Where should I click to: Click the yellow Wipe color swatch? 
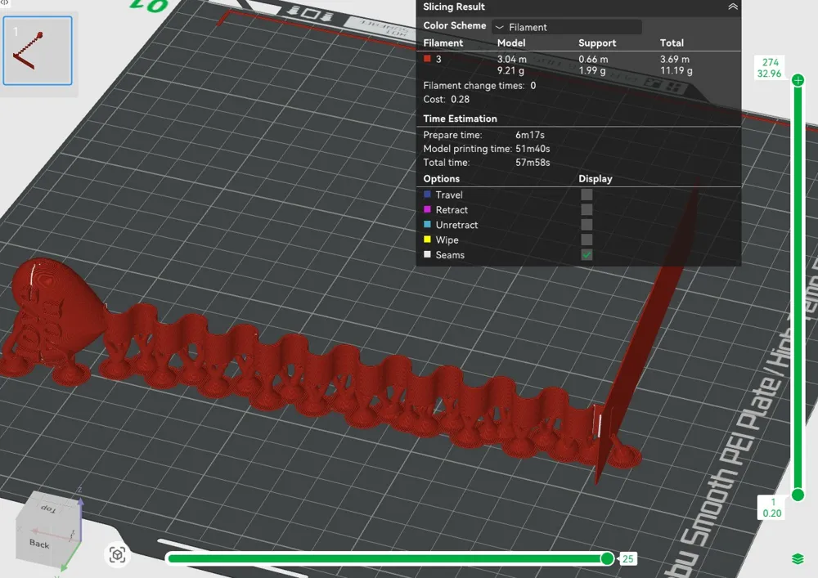pos(427,240)
